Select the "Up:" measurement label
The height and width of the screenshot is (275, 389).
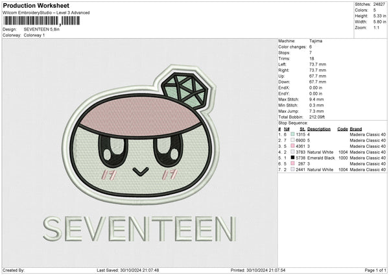281,76
